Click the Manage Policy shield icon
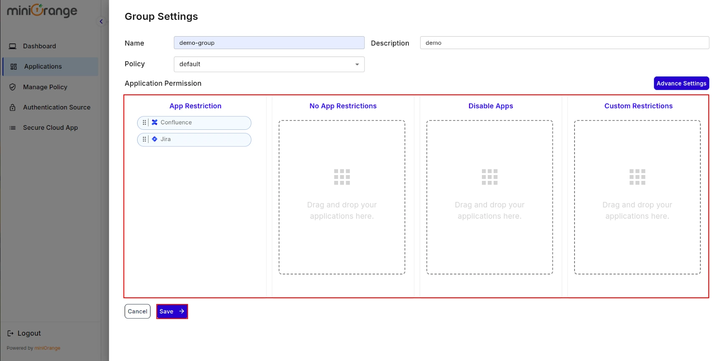Image resolution: width=725 pixels, height=361 pixels. (x=13, y=87)
